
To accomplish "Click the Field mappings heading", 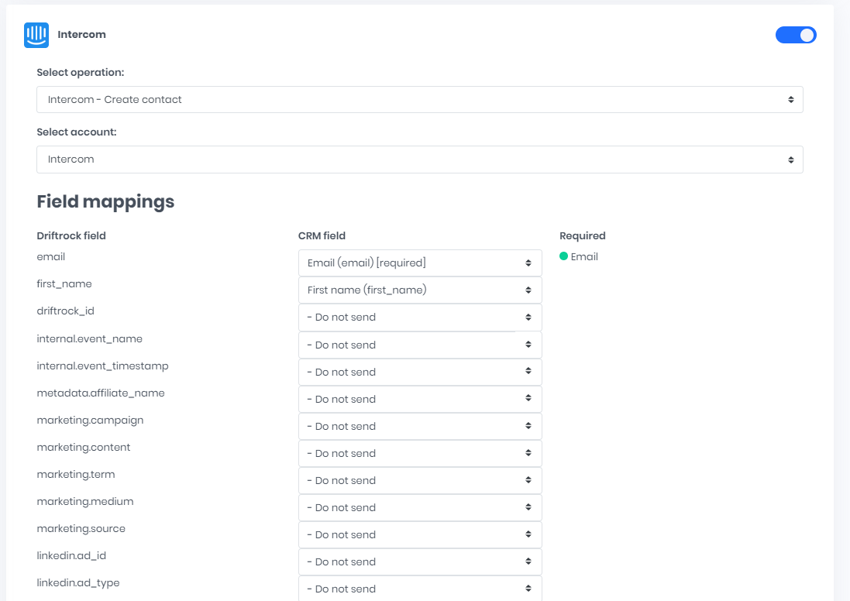I will click(105, 202).
